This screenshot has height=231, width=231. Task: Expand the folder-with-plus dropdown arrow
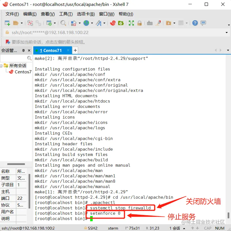click(174, 23)
